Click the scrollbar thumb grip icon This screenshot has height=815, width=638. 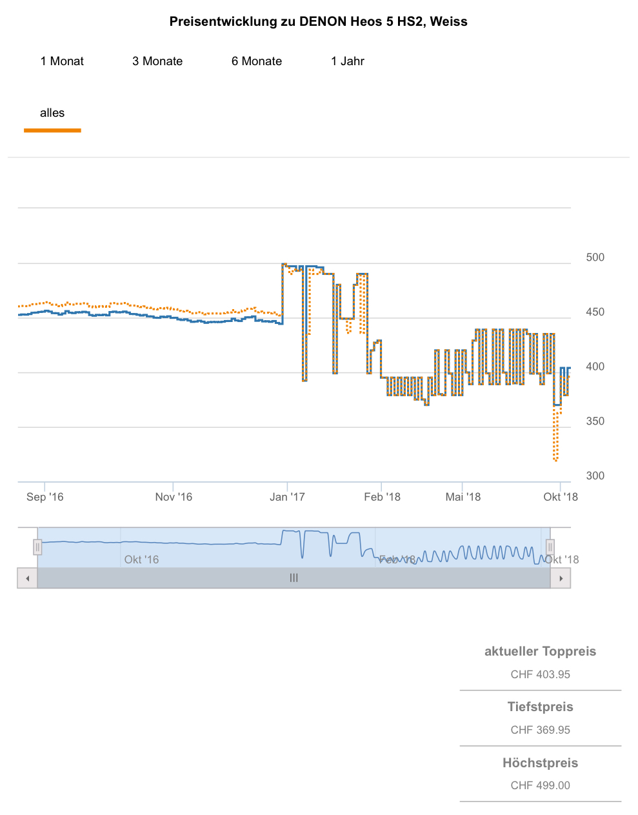[x=294, y=578]
